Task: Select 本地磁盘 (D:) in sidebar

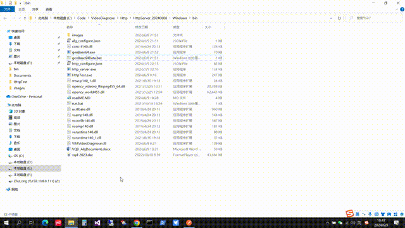Action: [23, 162]
